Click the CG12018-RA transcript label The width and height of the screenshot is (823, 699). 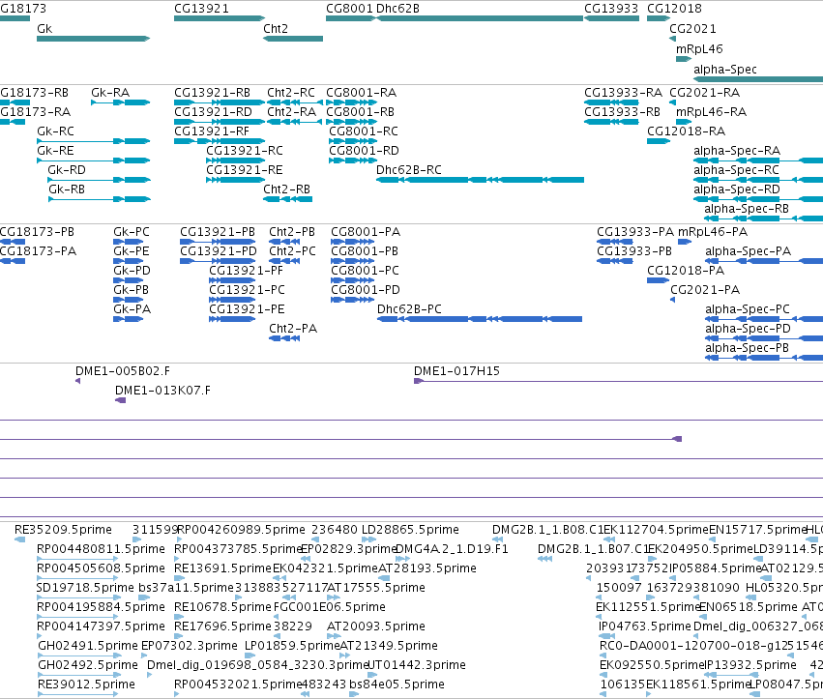coord(686,131)
